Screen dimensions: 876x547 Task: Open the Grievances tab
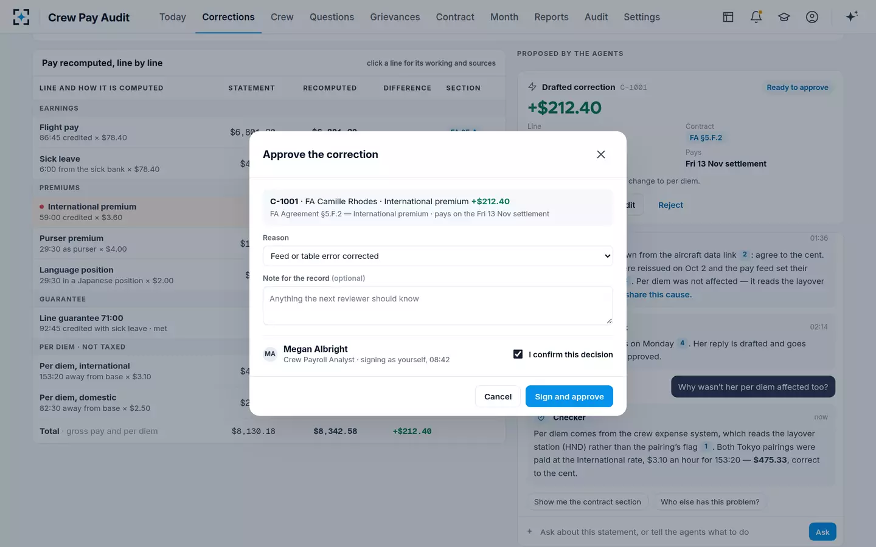click(395, 17)
